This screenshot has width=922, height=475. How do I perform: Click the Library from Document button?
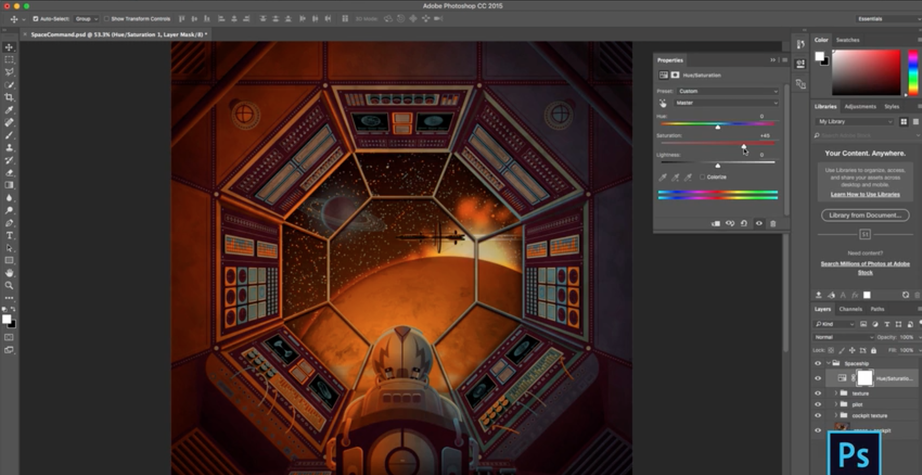pos(865,215)
